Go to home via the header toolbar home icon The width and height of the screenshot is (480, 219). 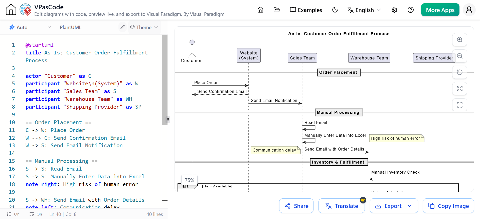click(260, 10)
